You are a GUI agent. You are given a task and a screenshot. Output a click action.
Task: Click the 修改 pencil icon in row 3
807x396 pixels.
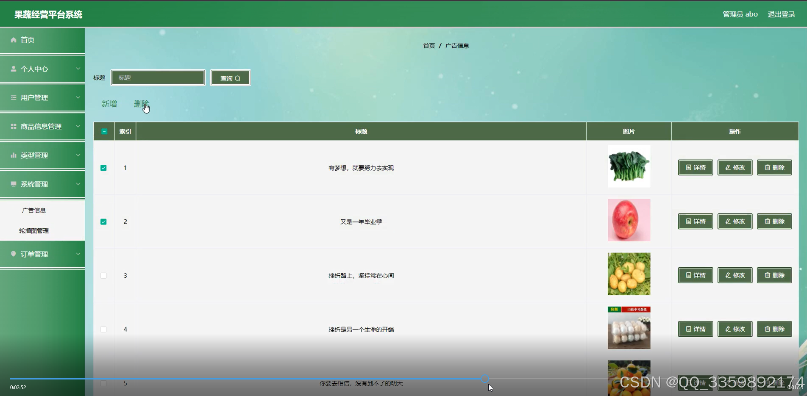coord(728,275)
